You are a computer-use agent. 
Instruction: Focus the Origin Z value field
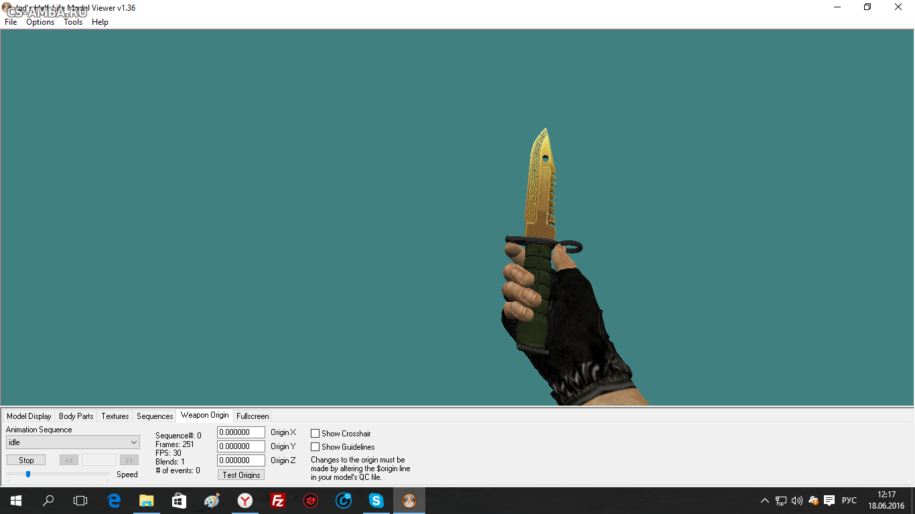(241, 460)
